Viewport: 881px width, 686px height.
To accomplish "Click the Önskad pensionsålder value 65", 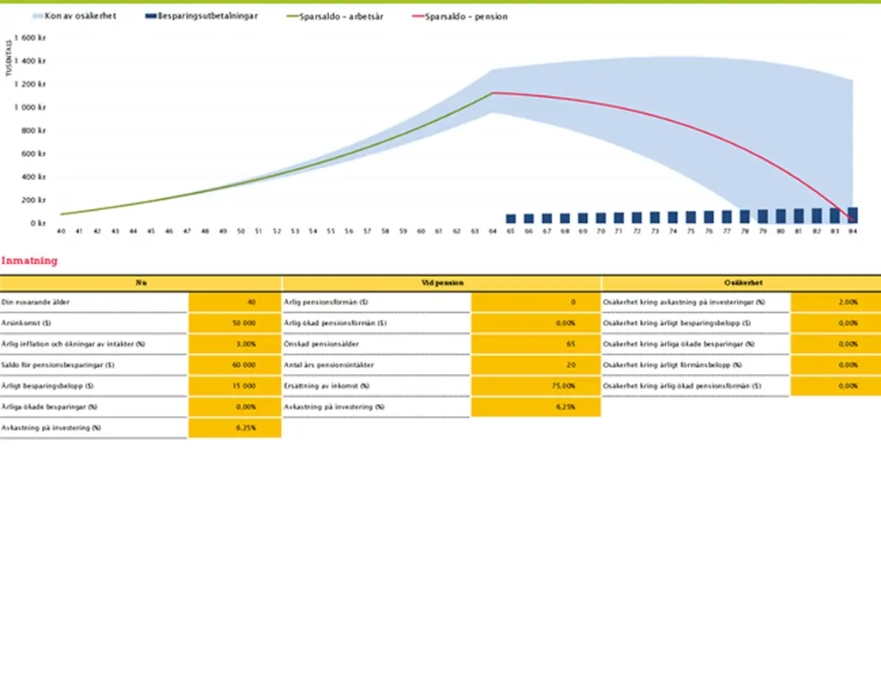I will pyautogui.click(x=536, y=344).
